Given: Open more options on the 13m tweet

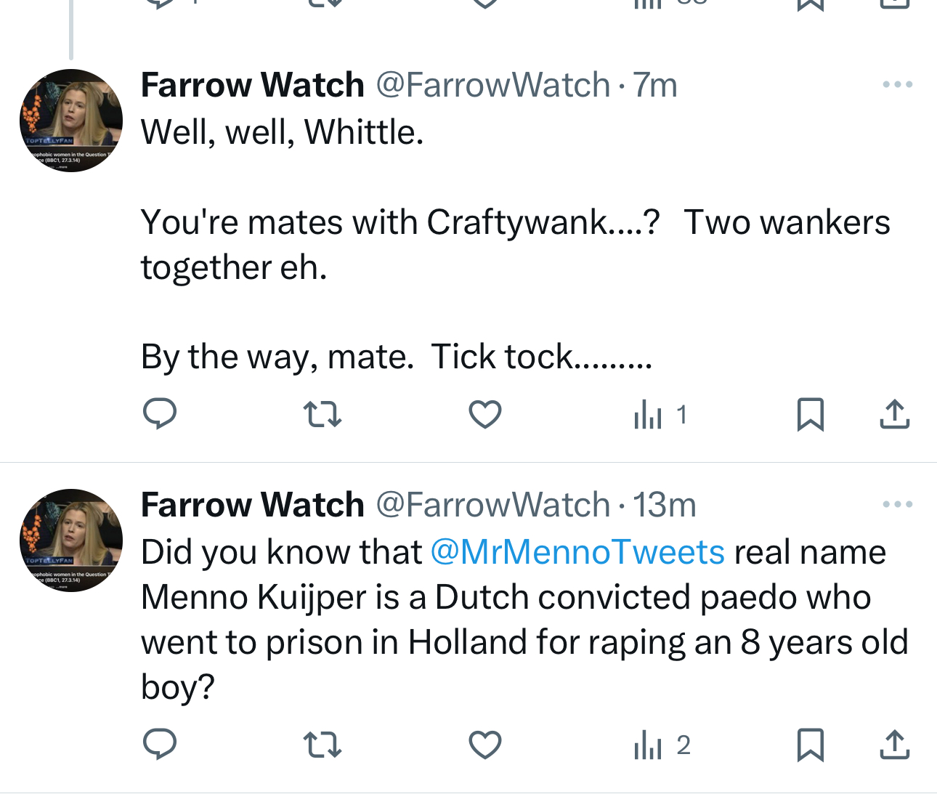Looking at the screenshot, I should click(897, 504).
